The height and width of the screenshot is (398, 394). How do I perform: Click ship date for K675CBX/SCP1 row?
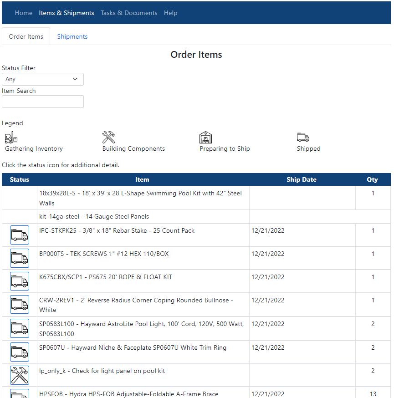(x=268, y=277)
